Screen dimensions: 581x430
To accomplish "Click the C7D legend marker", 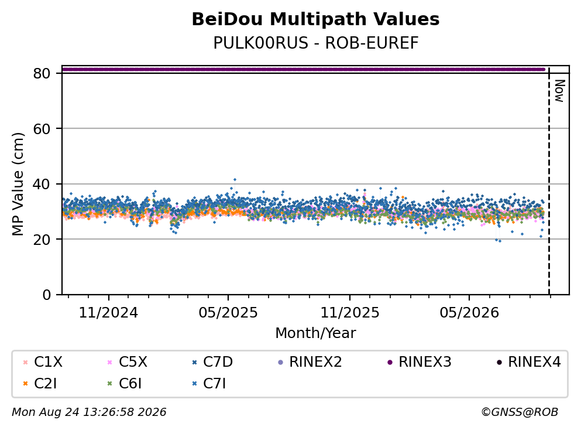I will [x=194, y=363].
